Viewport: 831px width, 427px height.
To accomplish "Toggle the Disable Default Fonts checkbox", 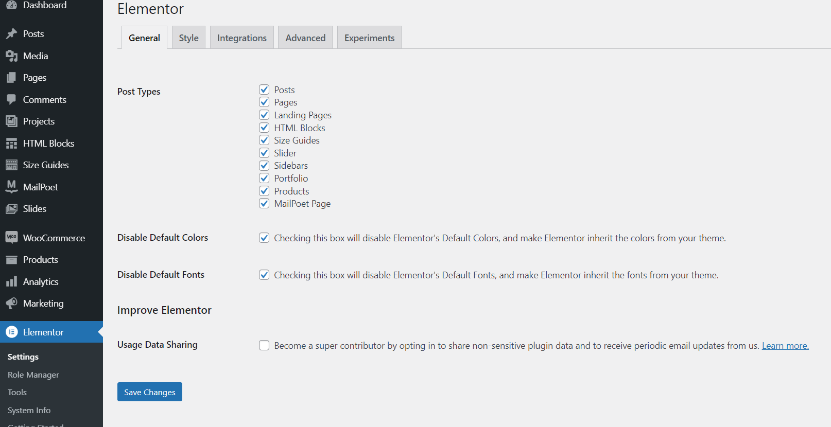I will pos(264,275).
